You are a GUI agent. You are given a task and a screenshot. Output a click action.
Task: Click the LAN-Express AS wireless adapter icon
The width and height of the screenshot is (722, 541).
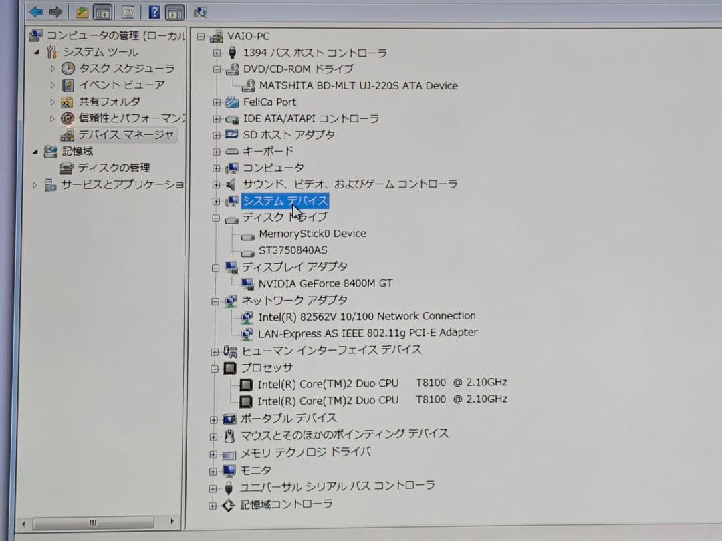coord(247,333)
